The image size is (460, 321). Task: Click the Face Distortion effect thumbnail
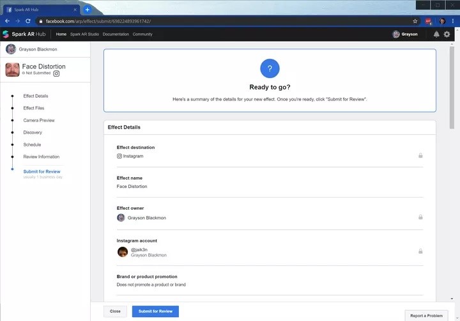coord(13,70)
